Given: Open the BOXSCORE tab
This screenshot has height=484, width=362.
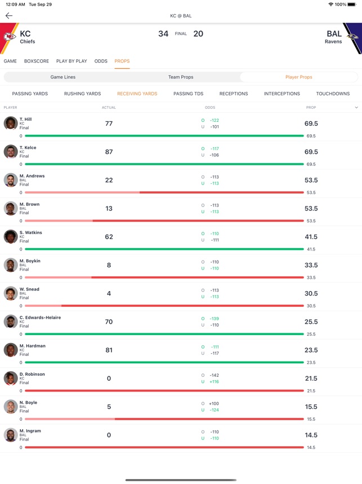Looking at the screenshot, I should [37, 61].
